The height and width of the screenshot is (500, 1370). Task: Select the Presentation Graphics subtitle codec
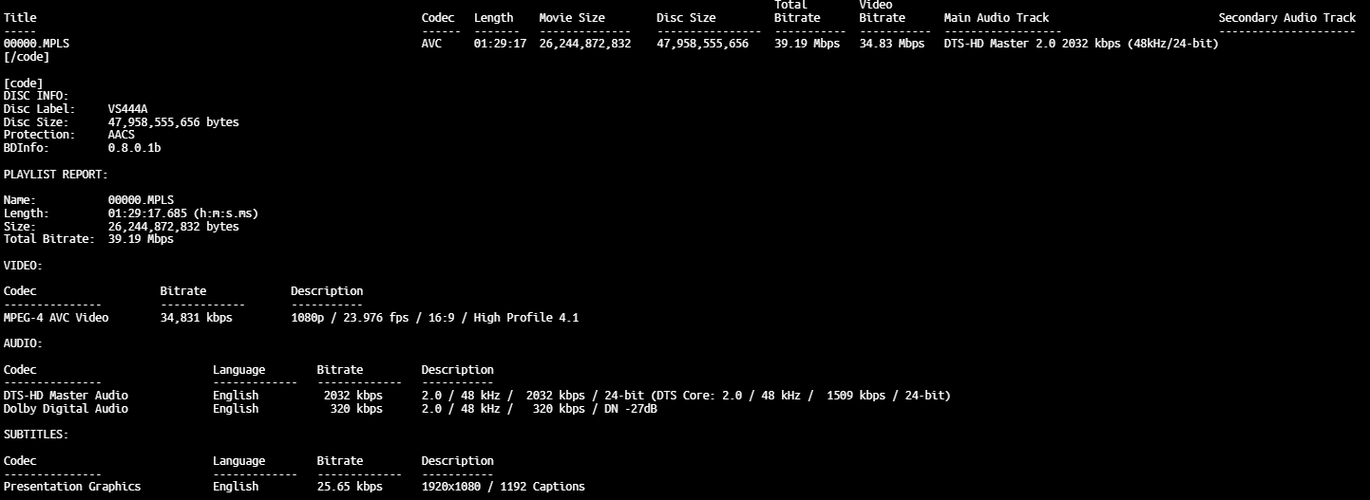72,487
